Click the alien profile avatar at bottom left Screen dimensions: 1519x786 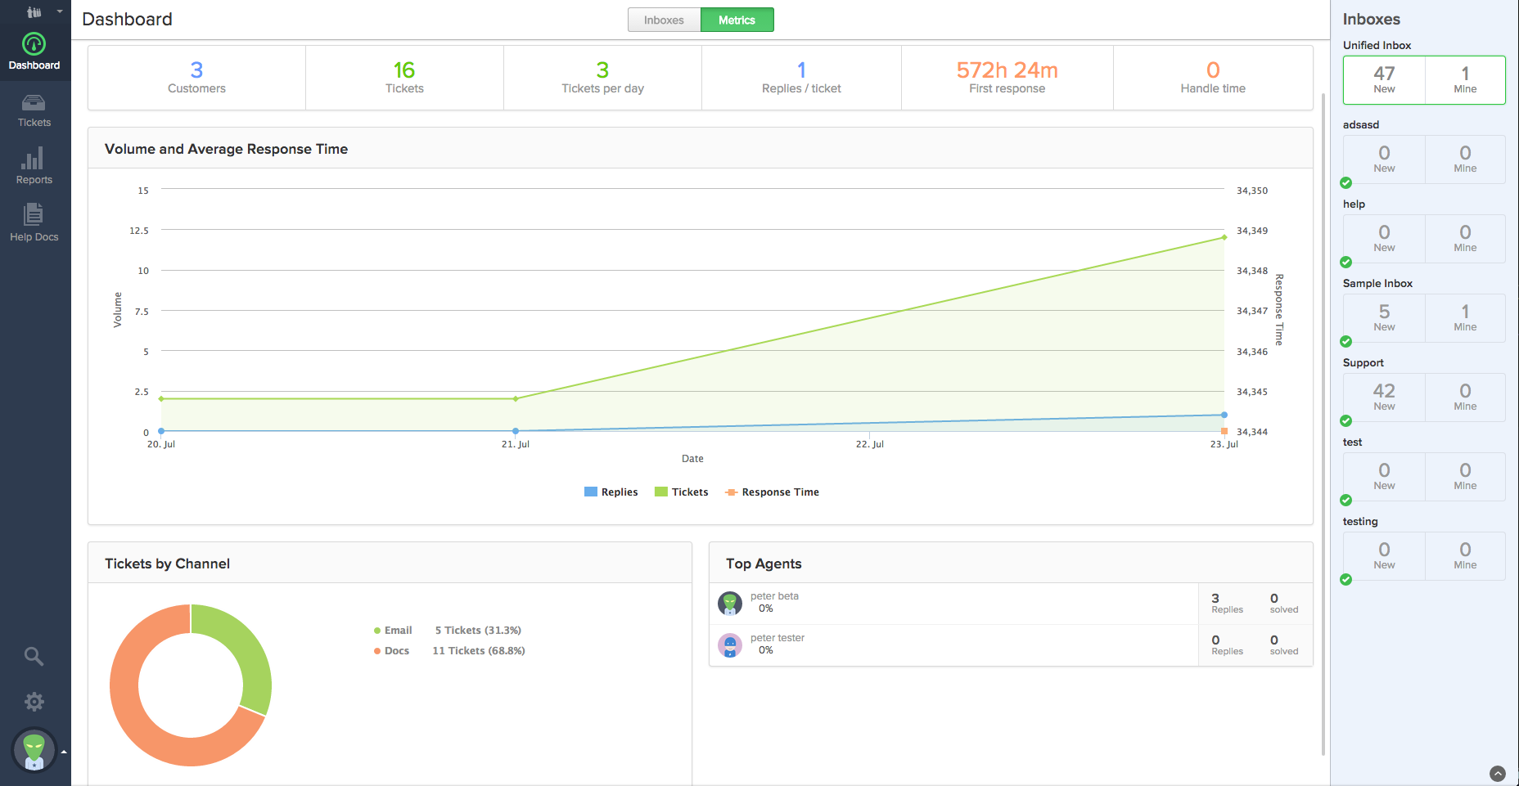click(x=34, y=749)
